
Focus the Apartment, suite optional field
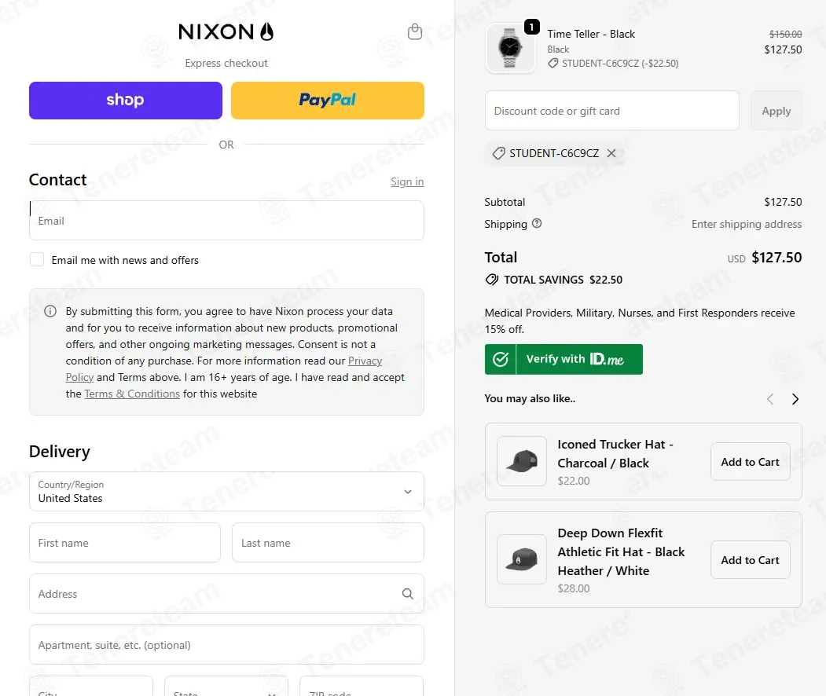coord(226,645)
